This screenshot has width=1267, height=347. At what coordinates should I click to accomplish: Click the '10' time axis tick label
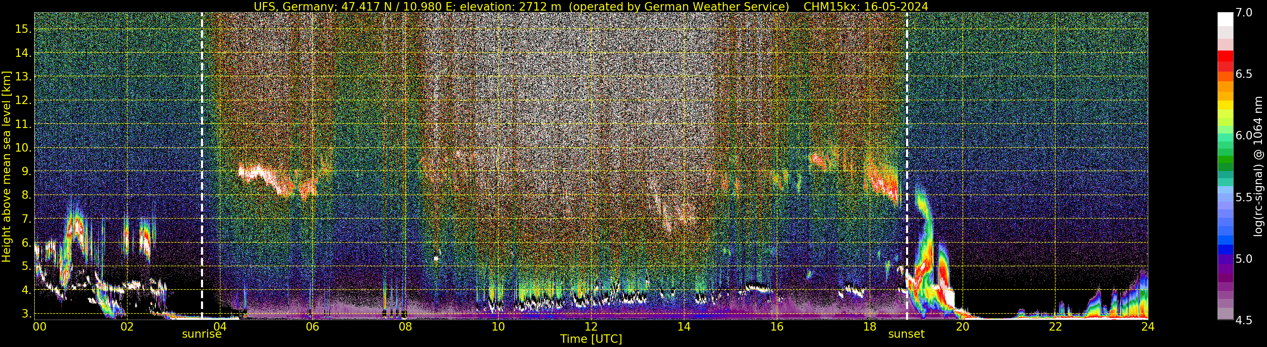pyautogui.click(x=498, y=326)
